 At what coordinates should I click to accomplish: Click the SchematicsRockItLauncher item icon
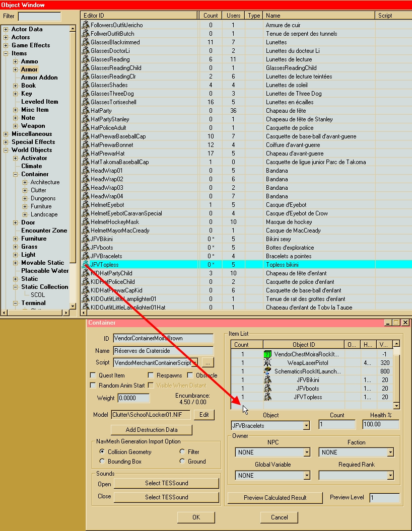pos(267,371)
